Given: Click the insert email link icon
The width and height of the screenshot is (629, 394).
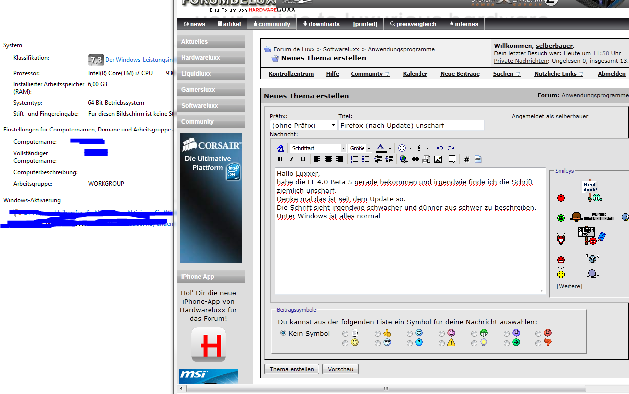Looking at the screenshot, I should (x=426, y=159).
